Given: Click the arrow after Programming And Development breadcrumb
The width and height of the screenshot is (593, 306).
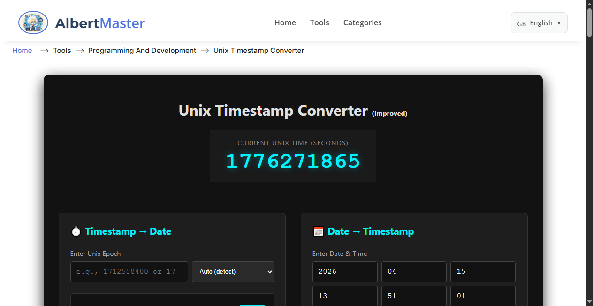Looking at the screenshot, I should (205, 50).
